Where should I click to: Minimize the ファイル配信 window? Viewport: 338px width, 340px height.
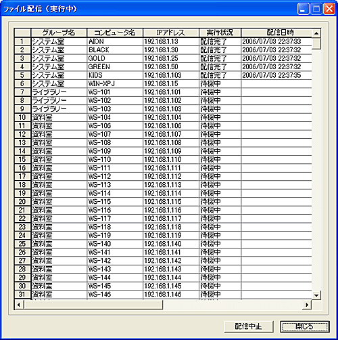click(x=303, y=9)
